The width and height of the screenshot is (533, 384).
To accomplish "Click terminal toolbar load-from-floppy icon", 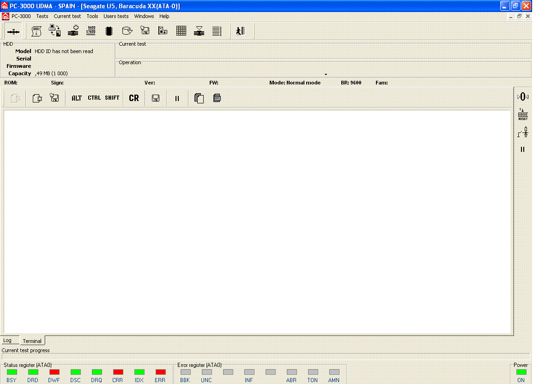I will coord(55,98).
